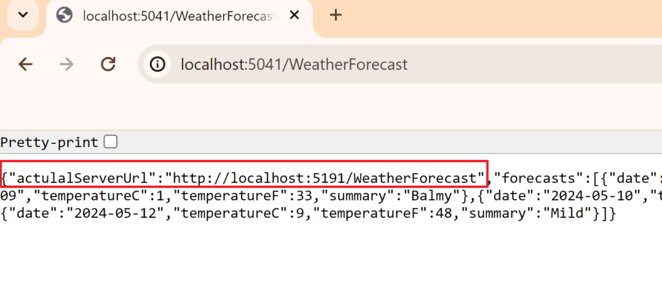This screenshot has height=306, width=662.
Task: Open the tab search chevron dropdown
Action: pos(23,15)
